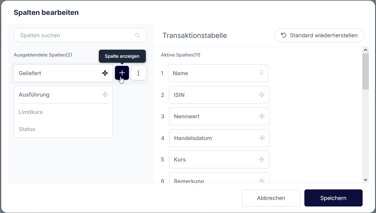Click the drag handle for Handelsdatum column
Screen dimensions: 376x213
click(x=262, y=138)
